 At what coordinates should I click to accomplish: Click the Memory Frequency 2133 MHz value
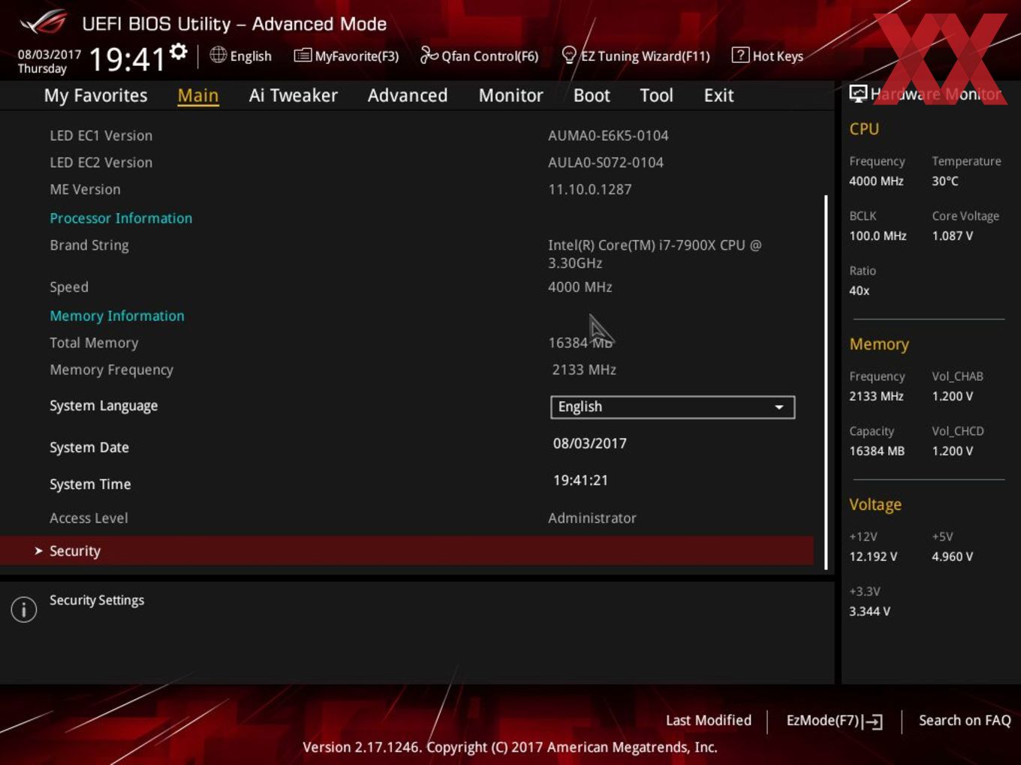pyautogui.click(x=584, y=369)
